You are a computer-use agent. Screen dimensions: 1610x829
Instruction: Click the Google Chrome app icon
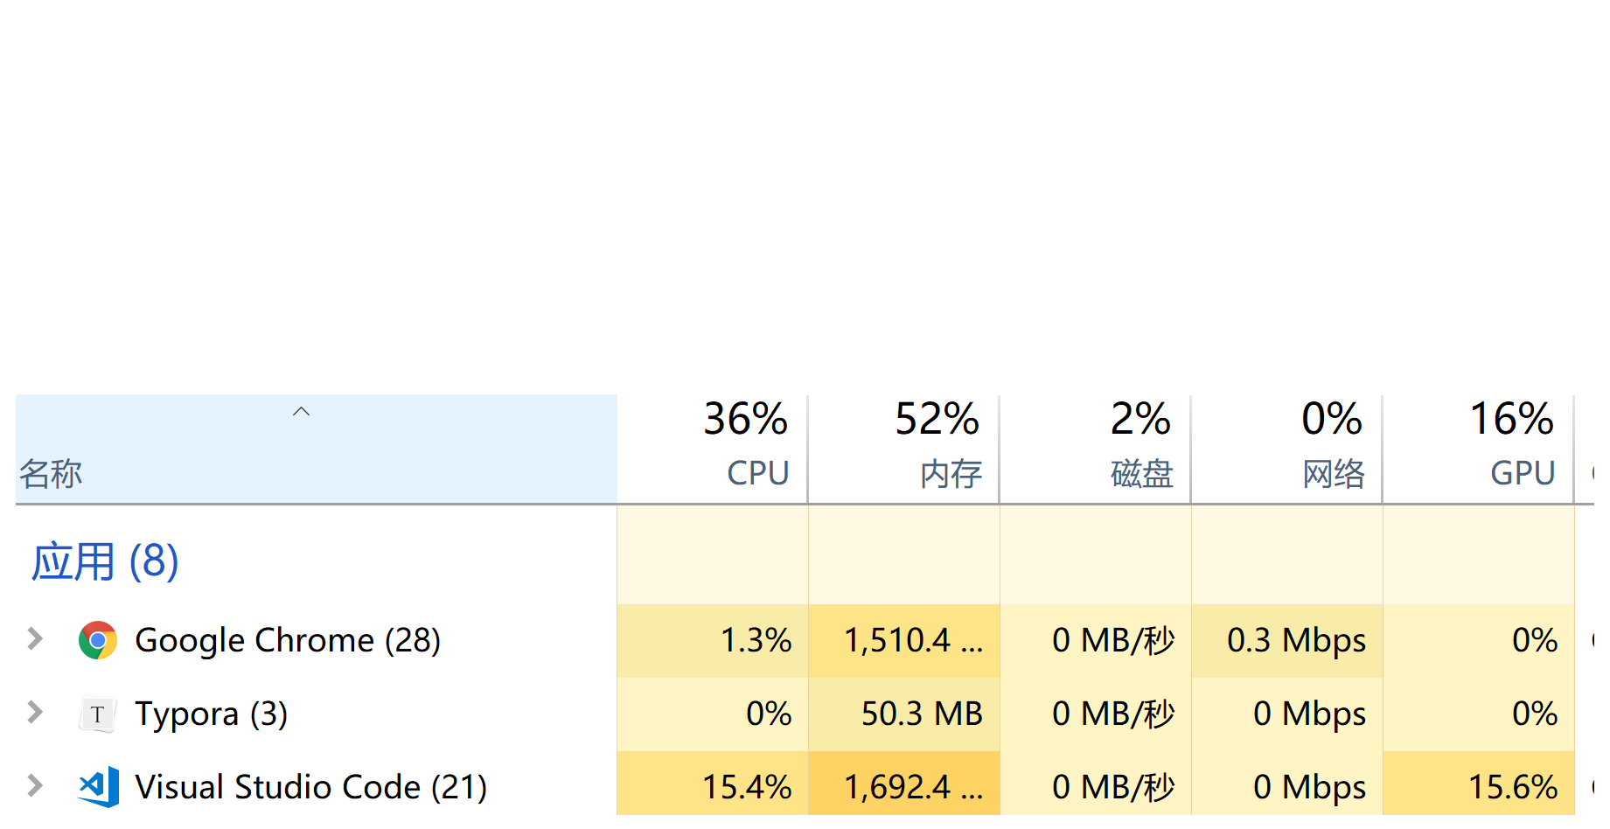(x=98, y=639)
